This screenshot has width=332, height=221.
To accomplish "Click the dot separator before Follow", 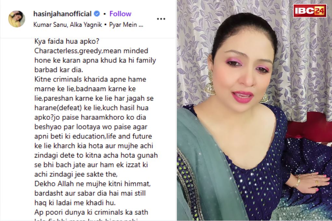I will pyautogui.click(x=105, y=14).
